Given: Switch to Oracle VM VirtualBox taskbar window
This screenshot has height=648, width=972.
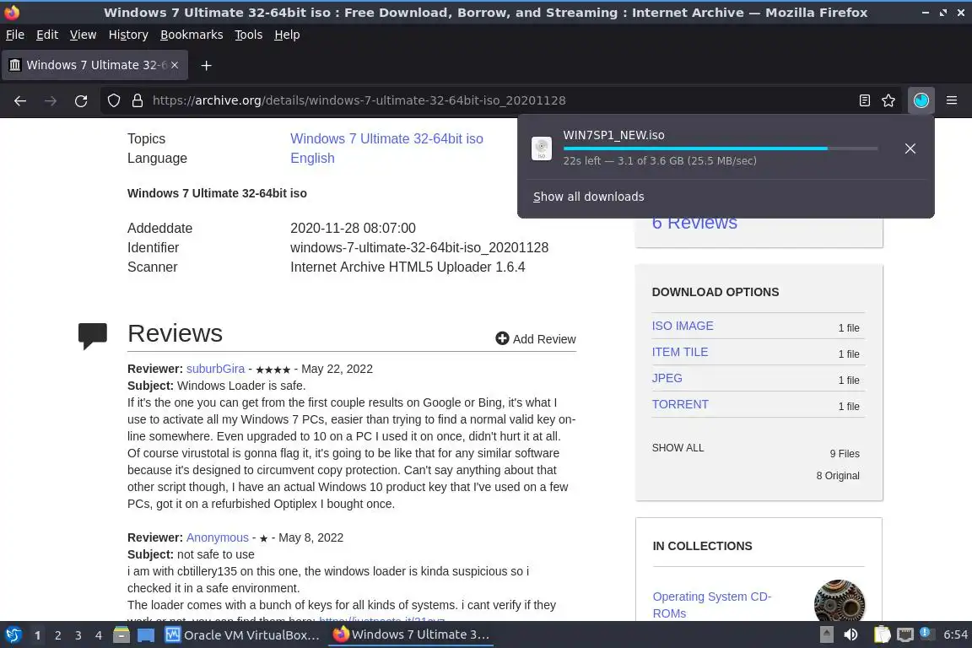Looking at the screenshot, I should click(x=243, y=635).
